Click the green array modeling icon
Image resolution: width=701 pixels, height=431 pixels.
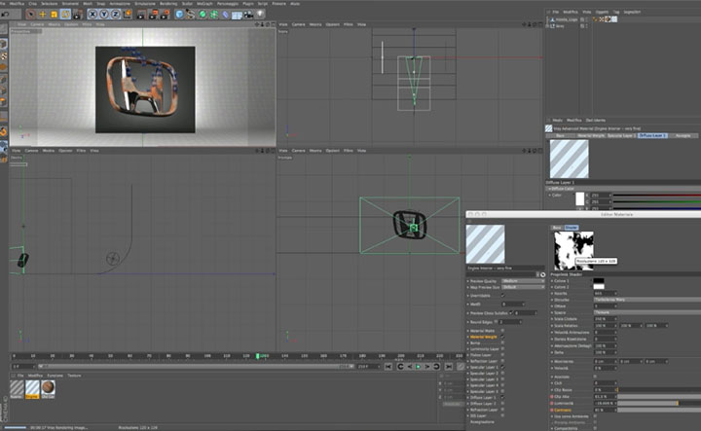tap(214, 15)
